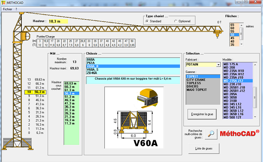Click highlighted mast level 10 56,3 m
The width and height of the screenshot is (263, 162).
35,92
